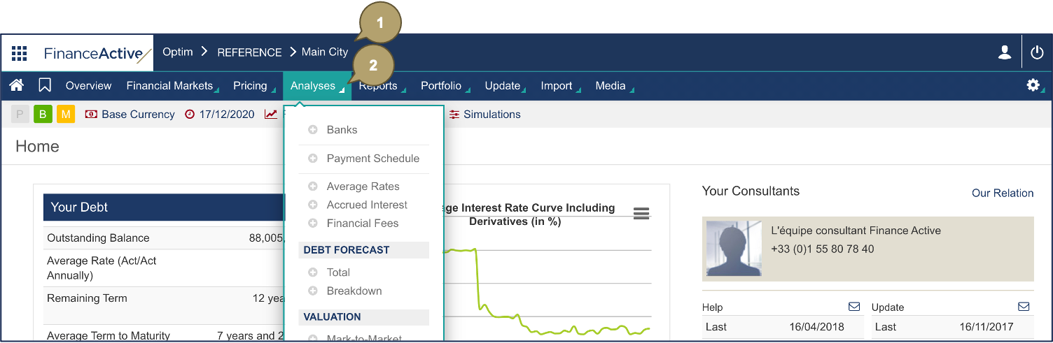Open the apps grid launcher icon
Image resolution: width=1053 pixels, height=343 pixels.
point(20,53)
